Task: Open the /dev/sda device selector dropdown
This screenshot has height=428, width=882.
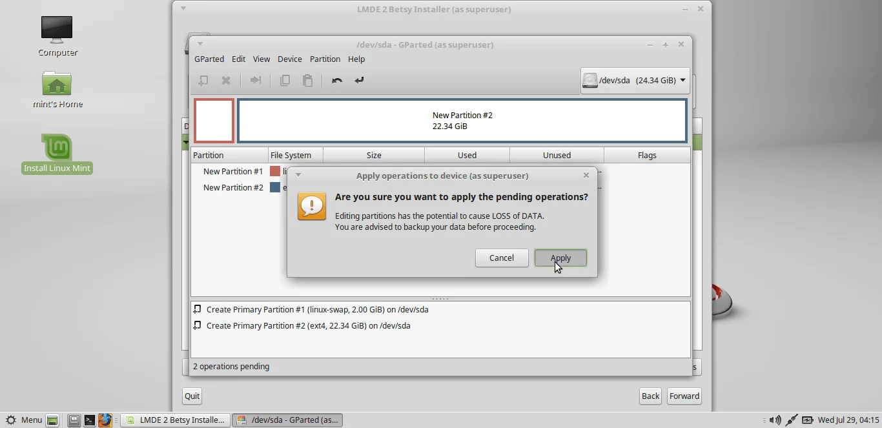Action: point(634,80)
